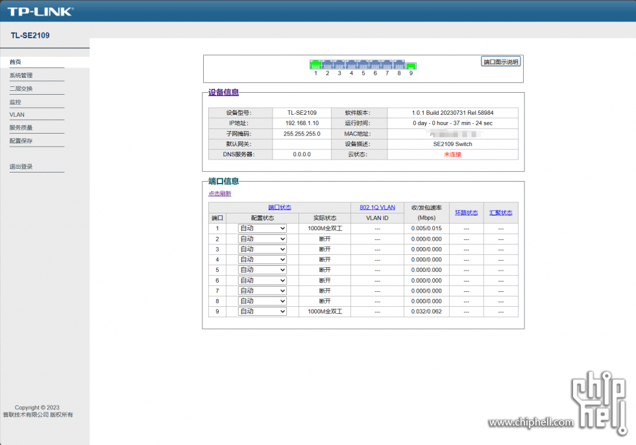Open port 1 配置状态 dropdown
Image resolution: width=636 pixels, height=445 pixels.
[x=262, y=228]
